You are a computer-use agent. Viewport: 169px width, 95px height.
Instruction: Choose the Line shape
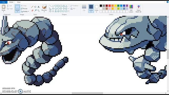point(50,6)
